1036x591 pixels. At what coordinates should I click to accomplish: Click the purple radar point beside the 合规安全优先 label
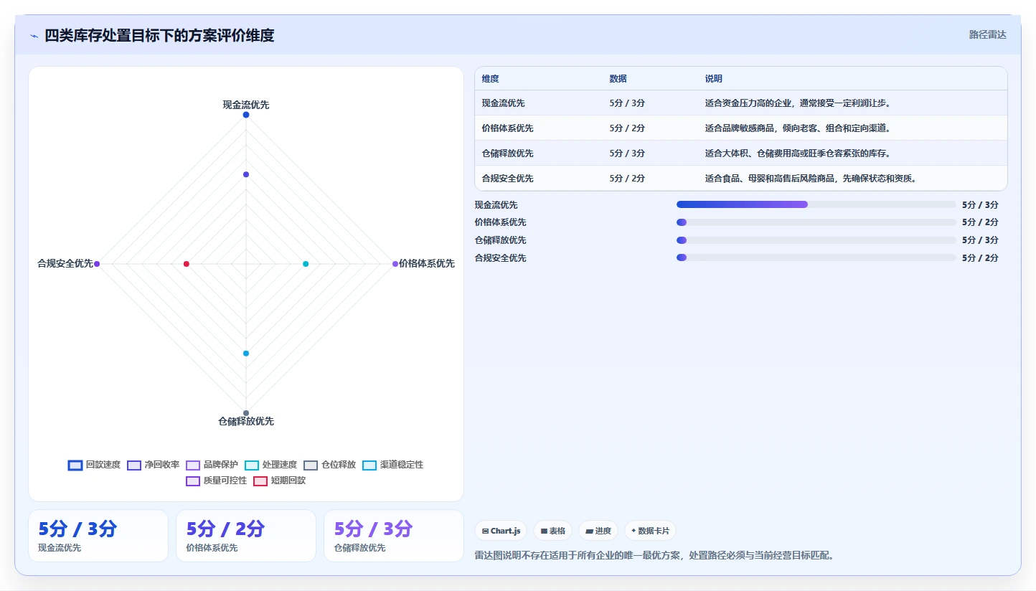tap(97, 264)
